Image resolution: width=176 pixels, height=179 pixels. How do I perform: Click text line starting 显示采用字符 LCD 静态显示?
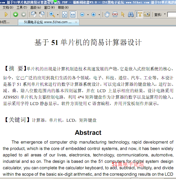click(x=81, y=103)
